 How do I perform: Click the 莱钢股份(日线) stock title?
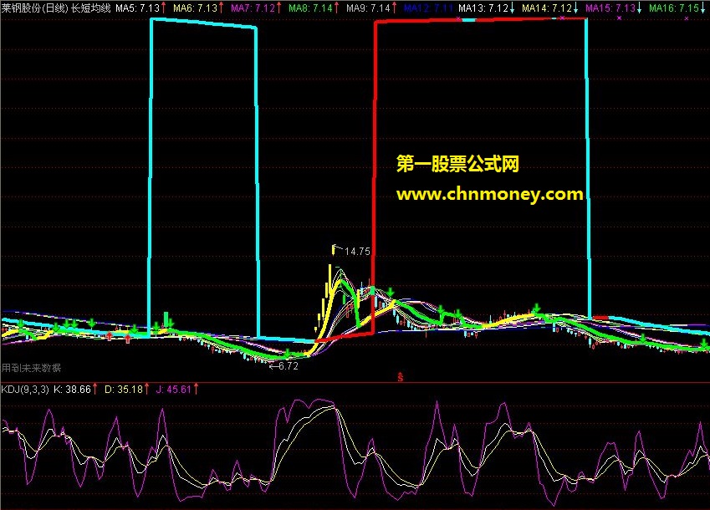coord(35,8)
